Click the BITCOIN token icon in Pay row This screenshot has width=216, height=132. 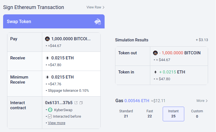click(x=47, y=39)
